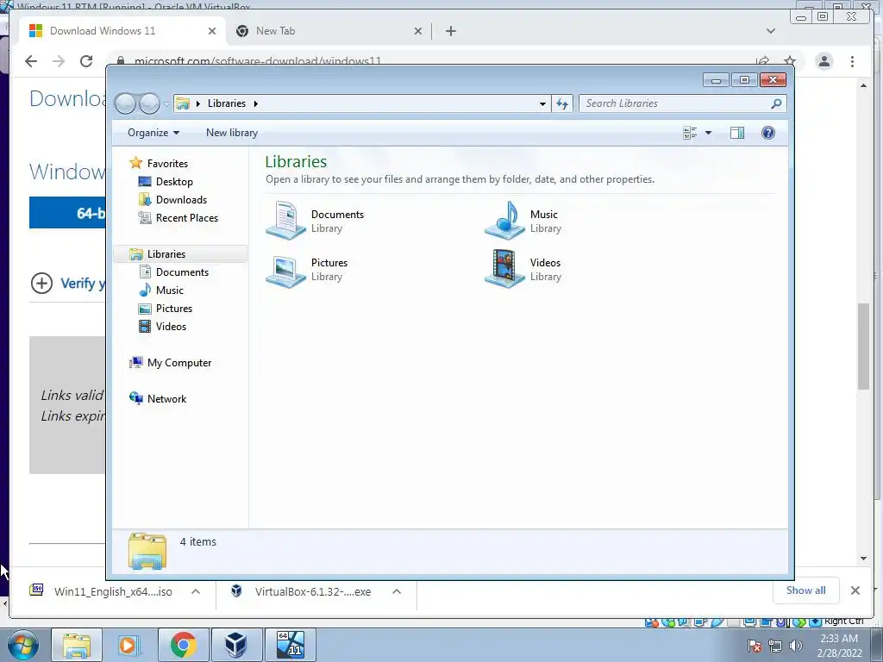
Task: Share this page from Chrome toolbar
Action: point(762,60)
